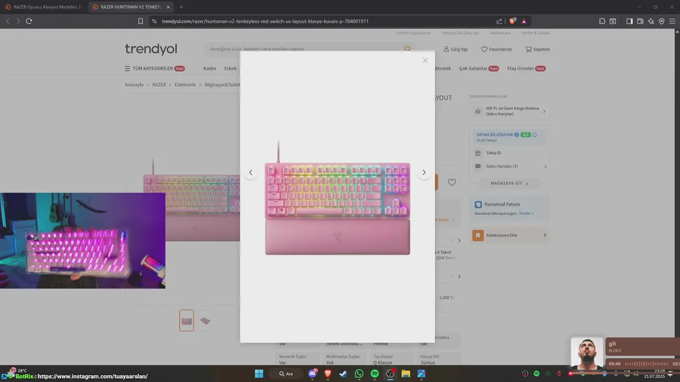Show the next product image

424,172
